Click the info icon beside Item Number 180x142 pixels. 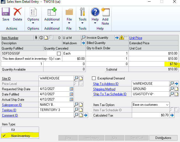(x=41, y=38)
